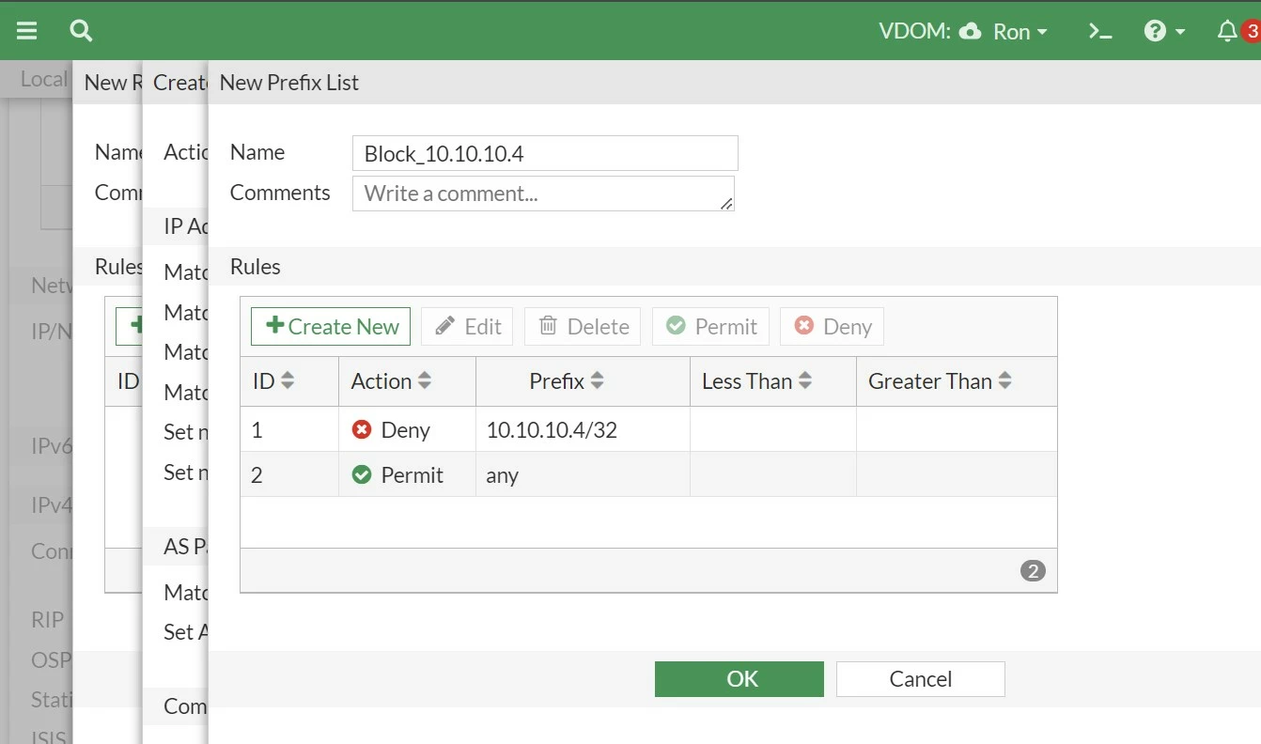This screenshot has width=1261, height=744.
Task: Click the Edit rule button
Action: pyautogui.click(x=467, y=326)
